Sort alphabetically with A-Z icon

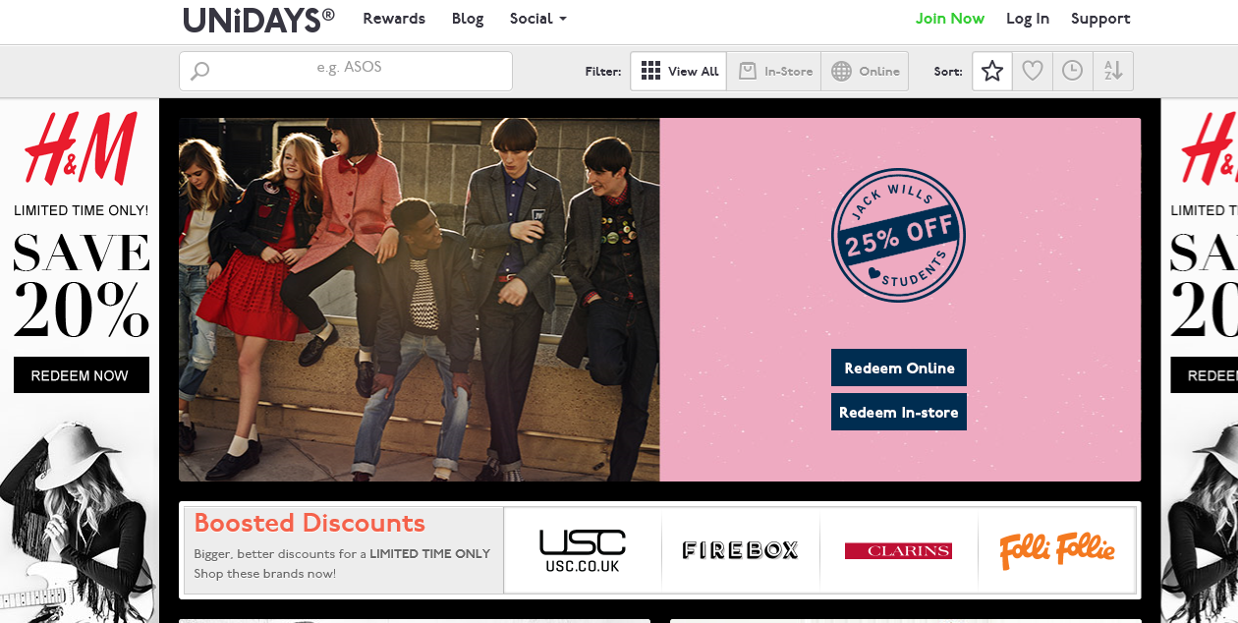tap(1113, 71)
